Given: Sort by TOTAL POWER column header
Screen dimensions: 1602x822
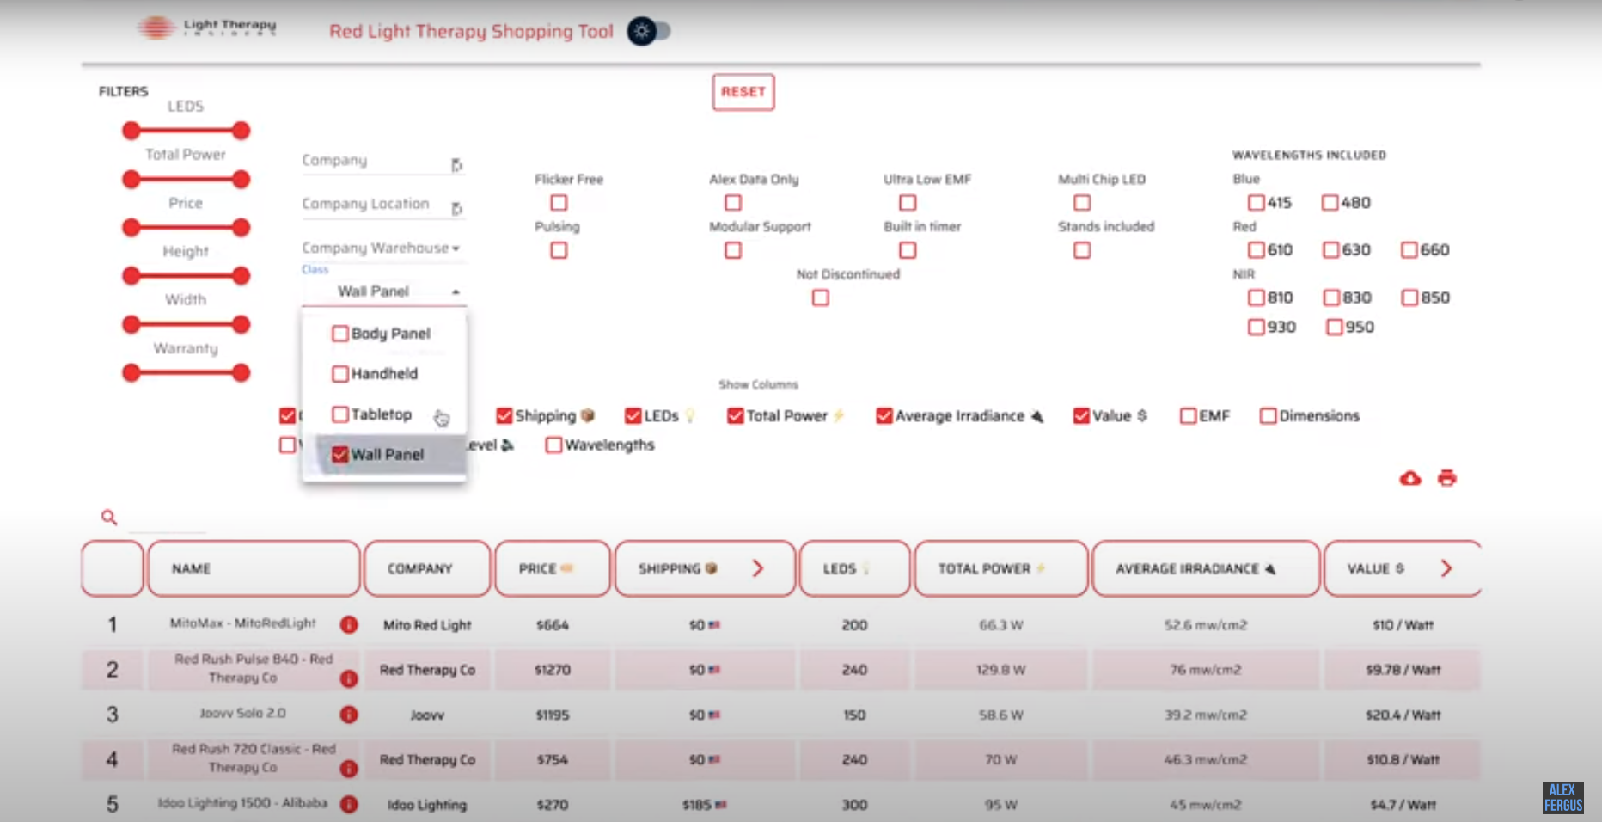Looking at the screenshot, I should [1001, 568].
